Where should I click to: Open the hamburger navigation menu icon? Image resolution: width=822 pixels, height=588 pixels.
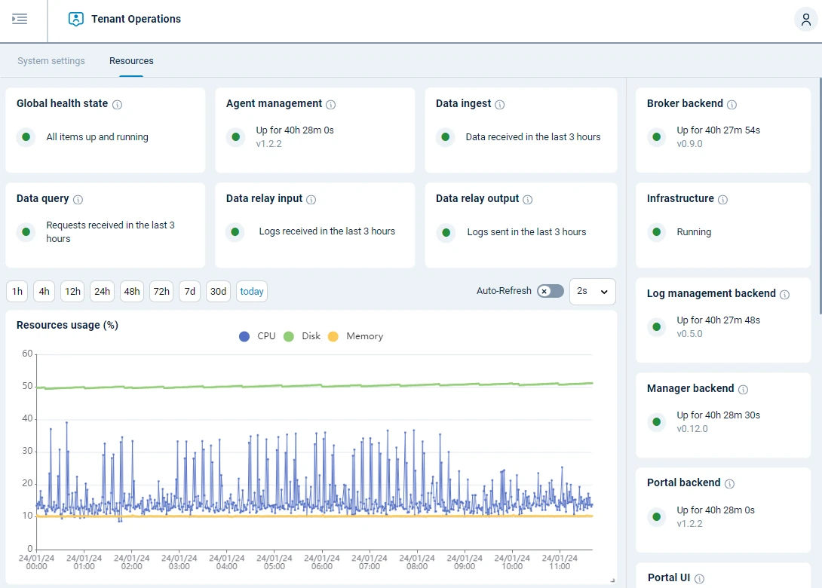pos(20,19)
